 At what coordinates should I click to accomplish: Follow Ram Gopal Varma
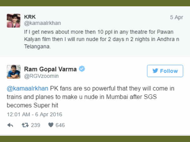(x=165, y=71)
